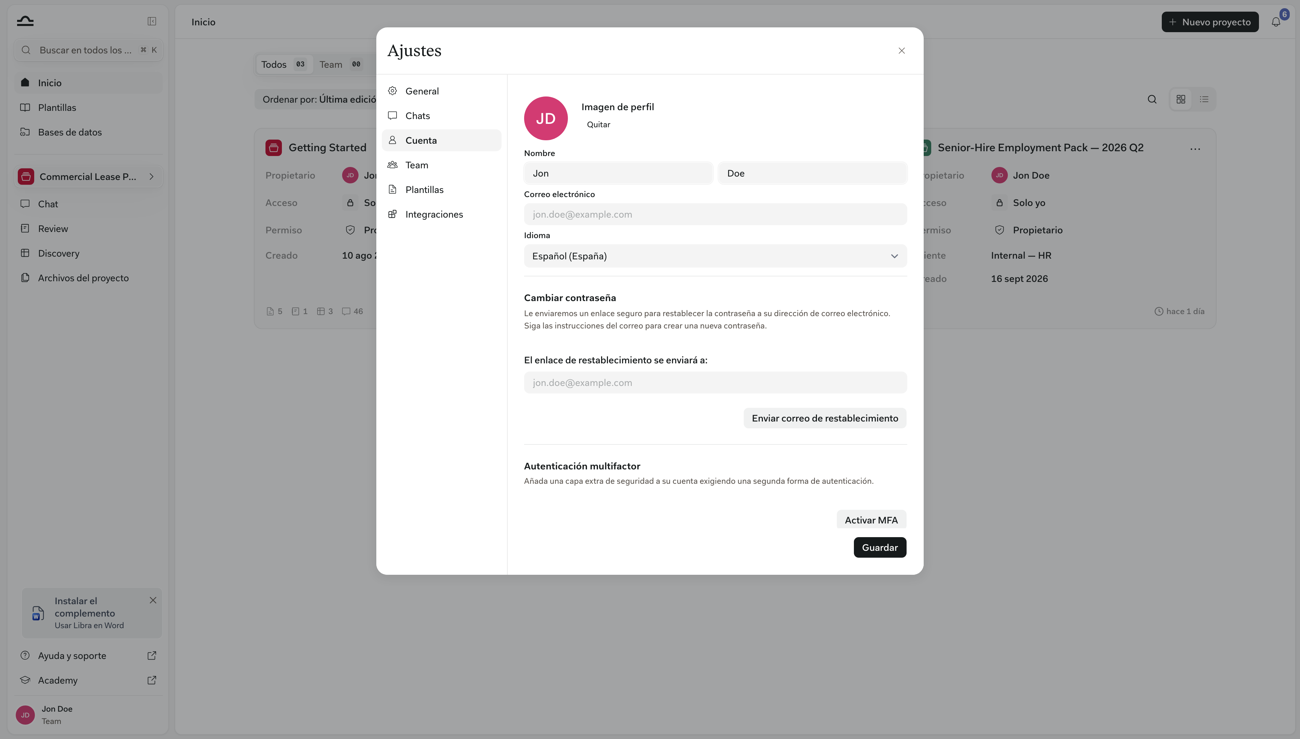Go to Inicio in the sidebar
This screenshot has height=739, width=1300.
point(89,83)
